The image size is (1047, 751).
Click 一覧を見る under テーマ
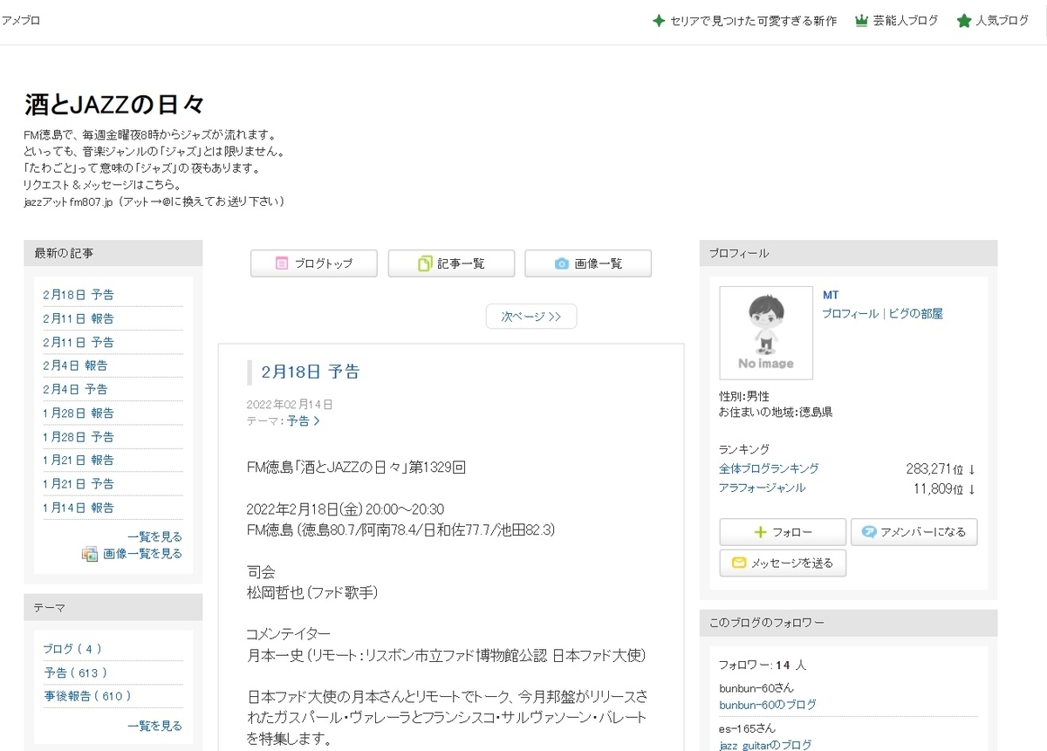[154, 726]
